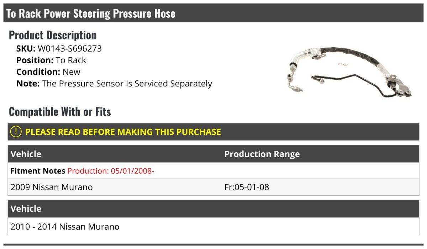Click the Fr:05-01-08 production range value
Viewport: 427px width, 249px height.
[247, 187]
